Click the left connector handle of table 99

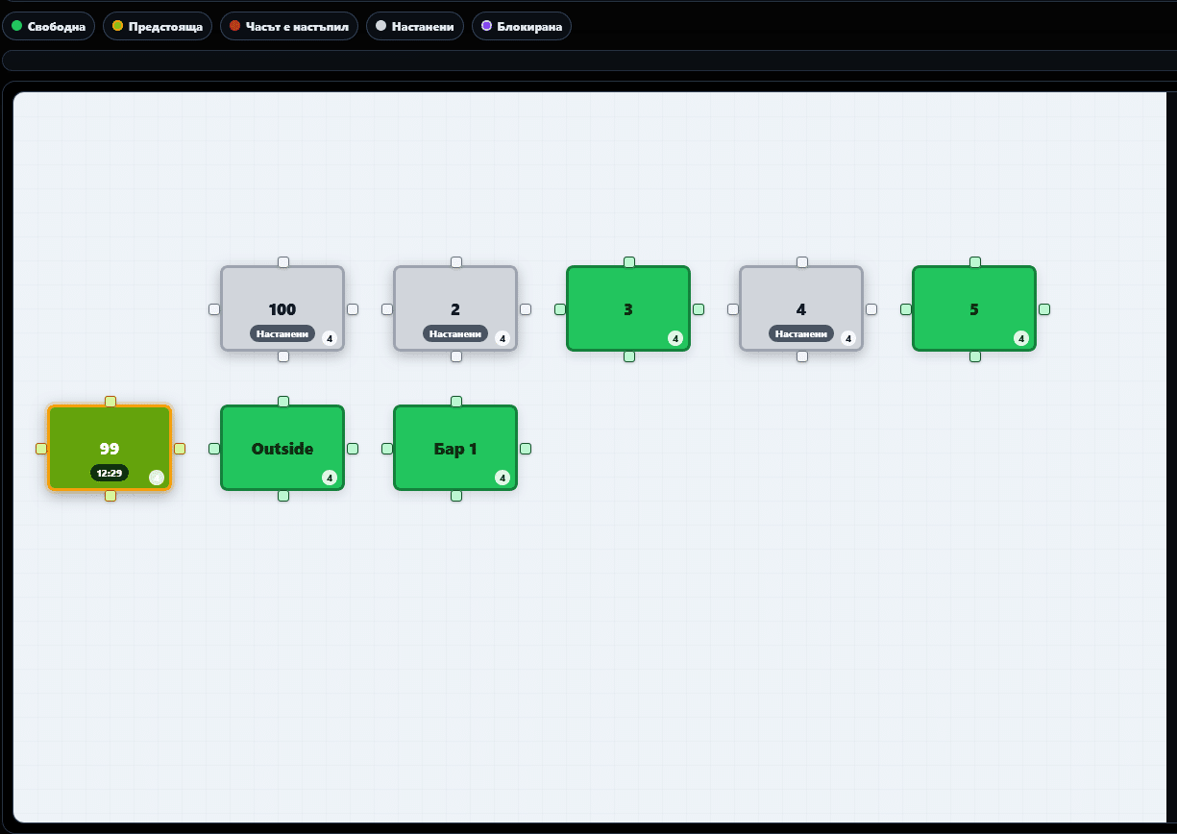coord(41,449)
